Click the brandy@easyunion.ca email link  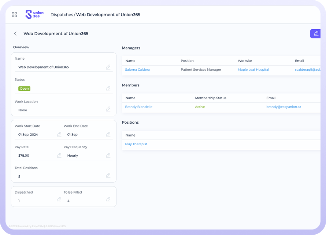point(284,107)
